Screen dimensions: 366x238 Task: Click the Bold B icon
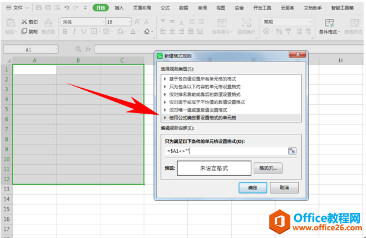coord(64,32)
